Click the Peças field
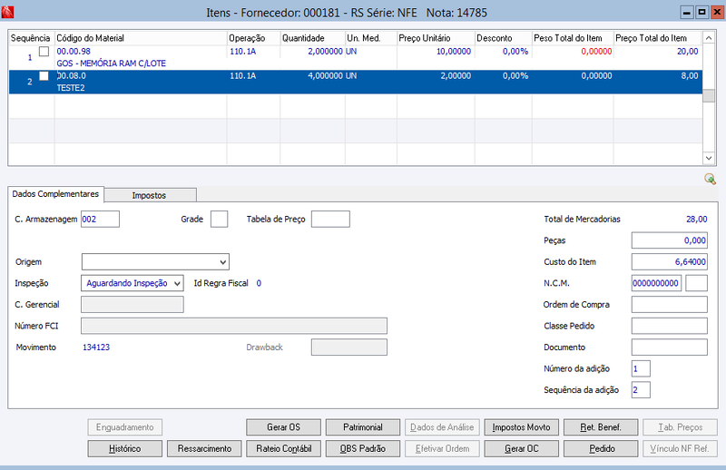Image resolution: width=726 pixels, height=470 pixels. pyautogui.click(x=670, y=240)
